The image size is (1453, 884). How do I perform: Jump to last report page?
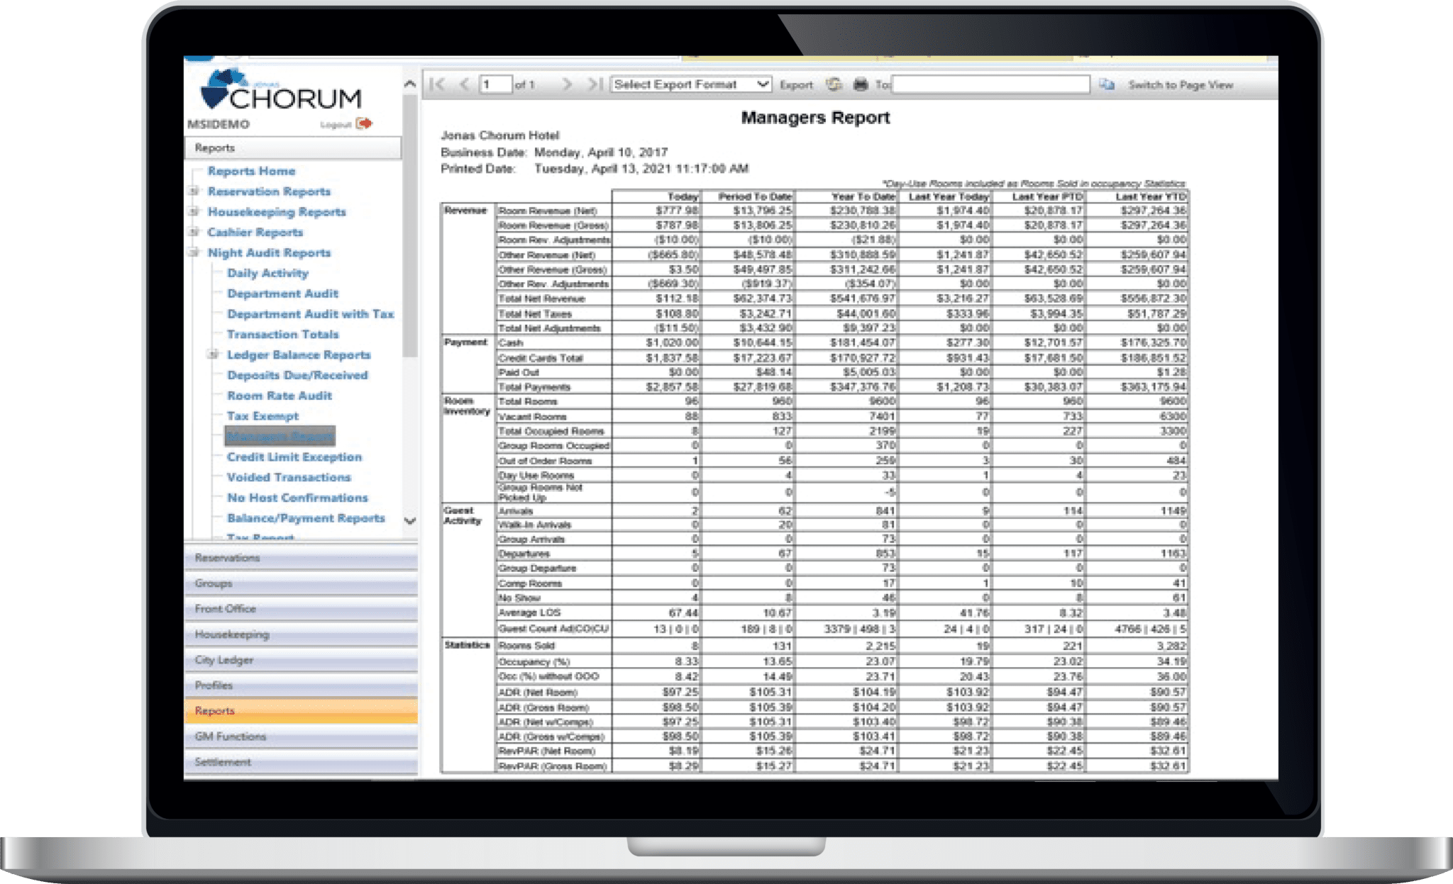pos(595,84)
